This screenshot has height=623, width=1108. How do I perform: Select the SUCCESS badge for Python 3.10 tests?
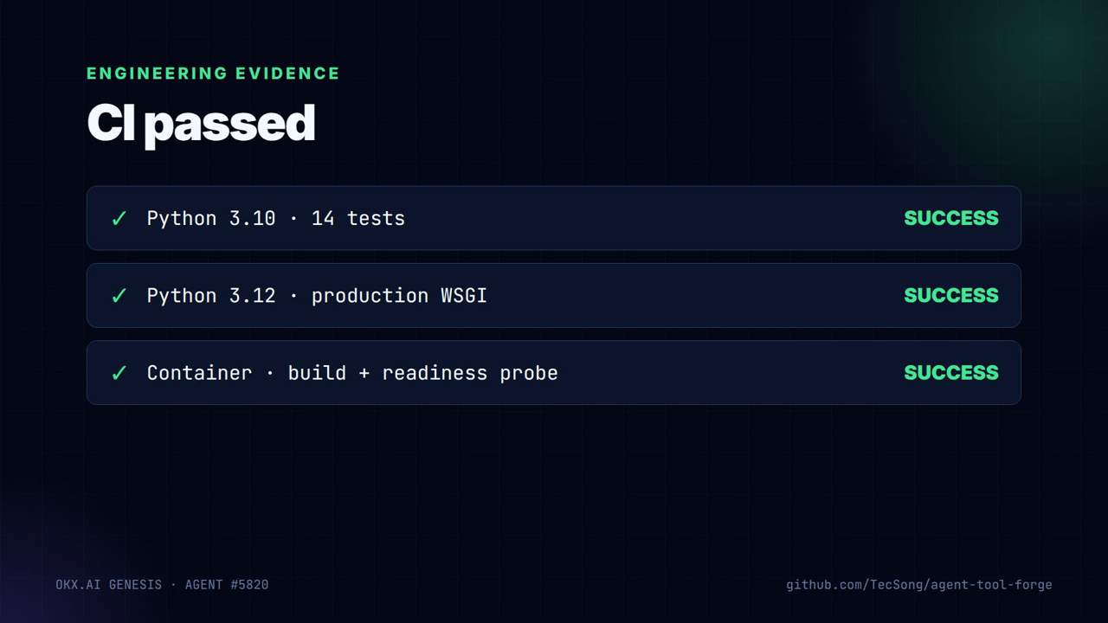(951, 218)
